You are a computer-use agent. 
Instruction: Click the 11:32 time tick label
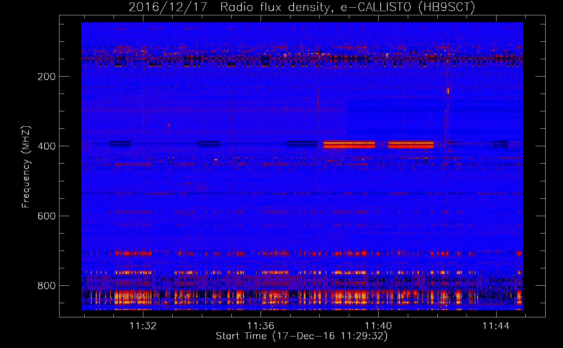[143, 326]
